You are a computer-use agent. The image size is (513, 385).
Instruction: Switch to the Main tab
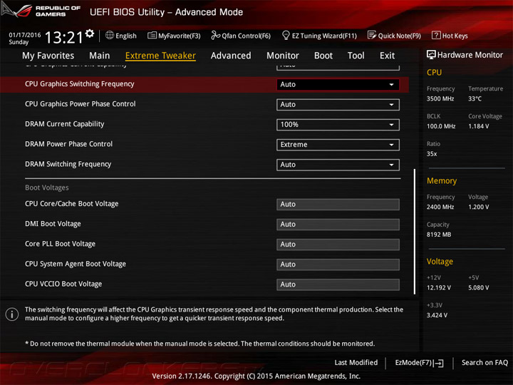(100, 56)
